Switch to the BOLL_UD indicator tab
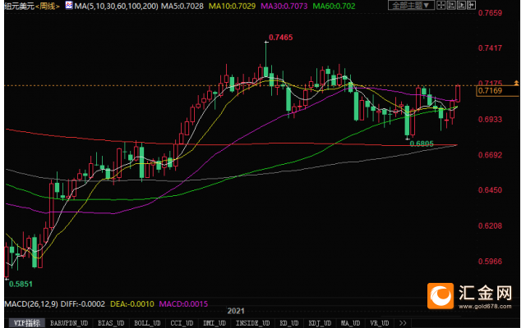The width and height of the screenshot is (526, 328). coord(147,323)
